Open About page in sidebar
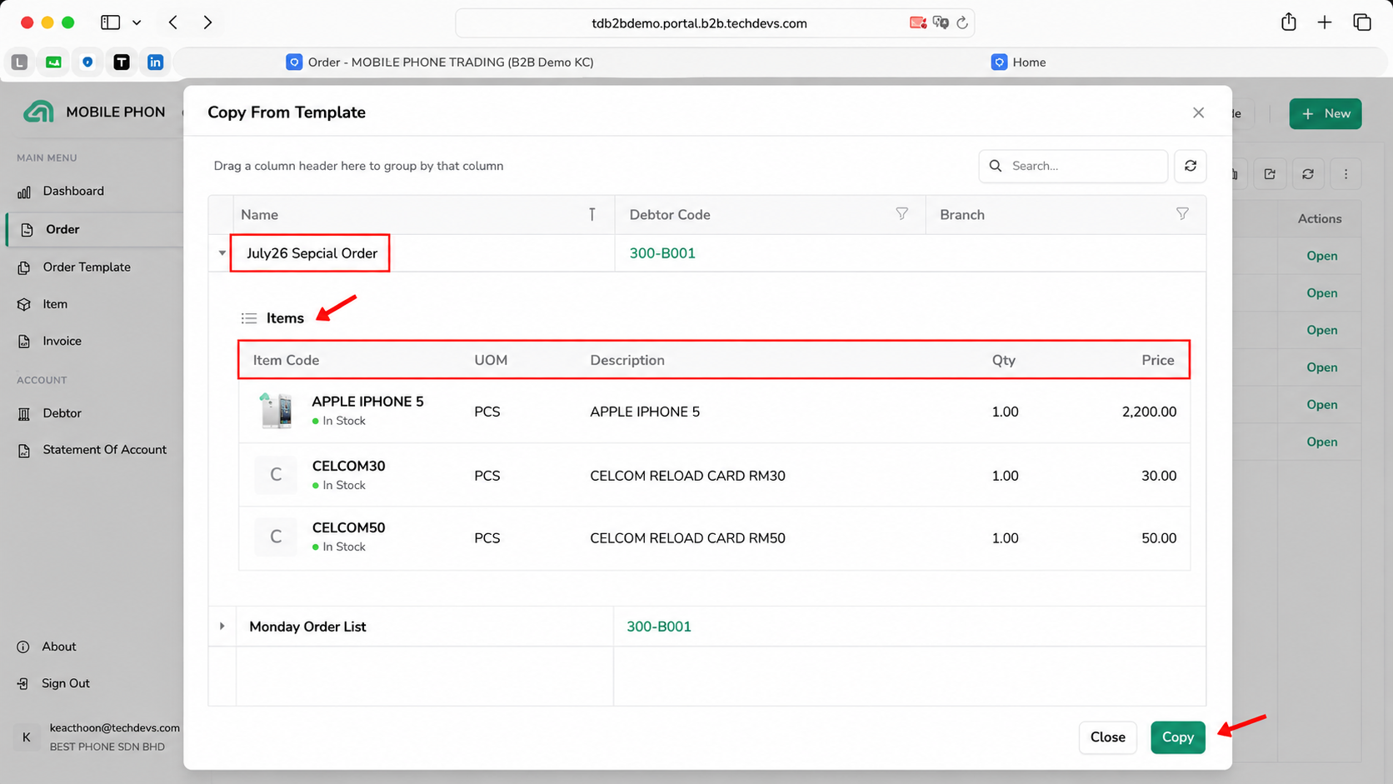The width and height of the screenshot is (1393, 784). [59, 647]
